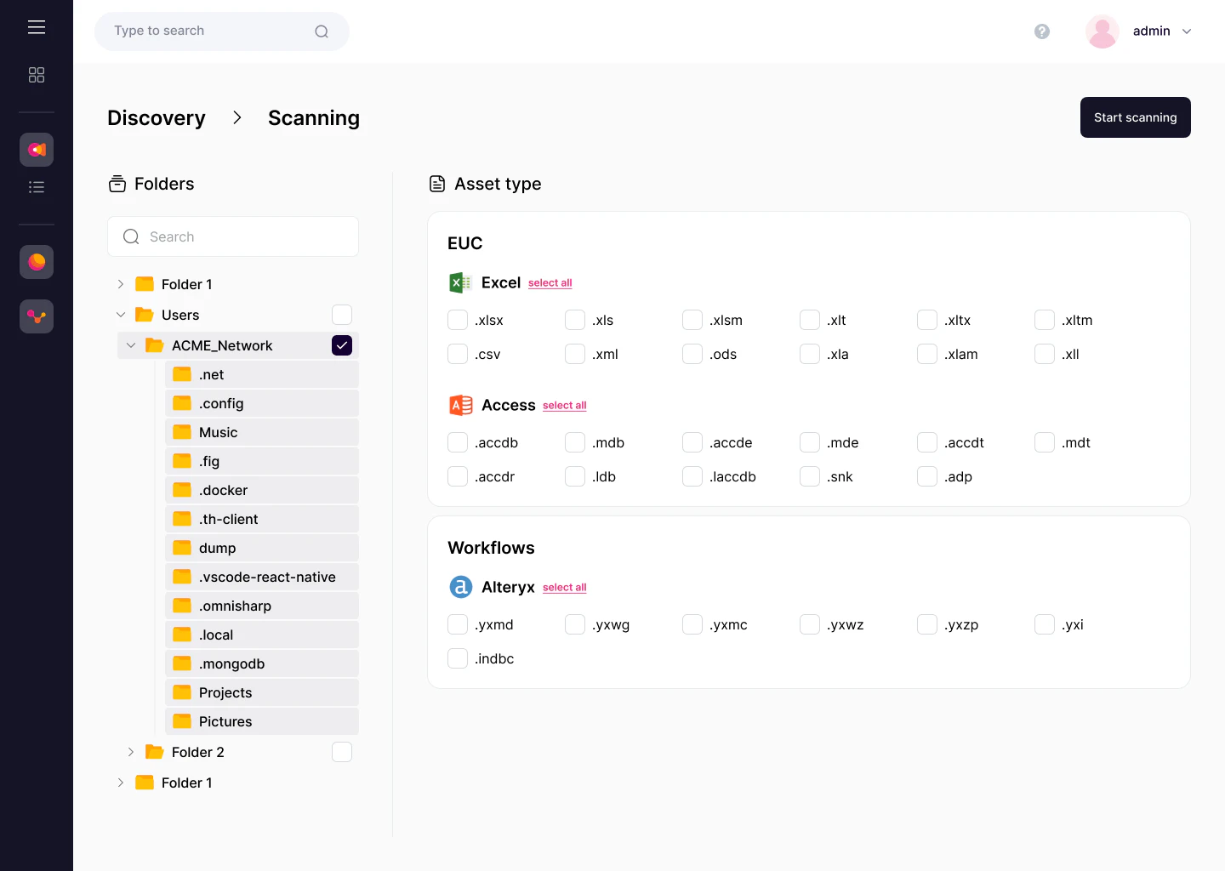Click the help question mark icon in the top bar

[1042, 31]
